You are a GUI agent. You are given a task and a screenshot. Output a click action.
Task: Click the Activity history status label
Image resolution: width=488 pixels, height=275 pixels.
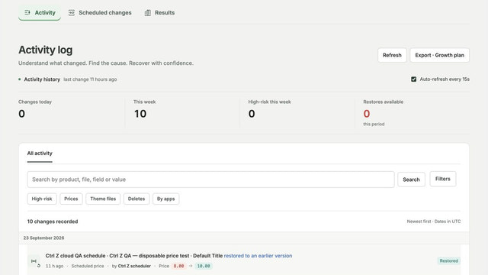coord(42,79)
